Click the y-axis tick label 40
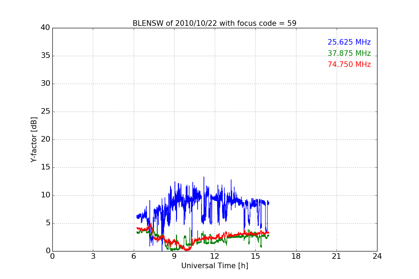The height and width of the screenshot is (279, 419). tap(45, 28)
